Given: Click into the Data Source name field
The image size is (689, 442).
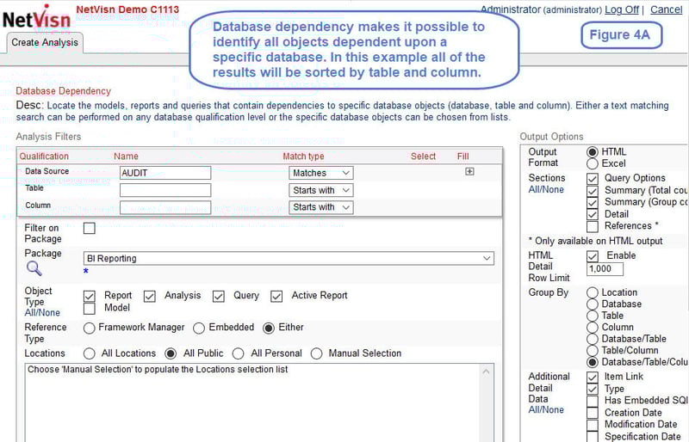Looking at the screenshot, I should (x=165, y=173).
